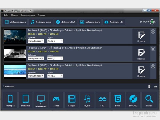
Task: Expand subtitles dropdown for PopLove 2
Action: tap(36, 41)
